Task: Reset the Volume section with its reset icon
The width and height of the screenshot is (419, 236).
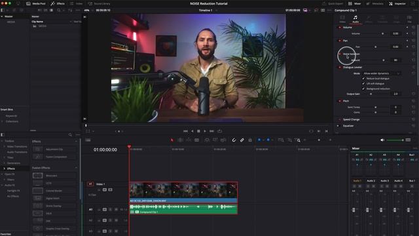Action: click(x=413, y=28)
